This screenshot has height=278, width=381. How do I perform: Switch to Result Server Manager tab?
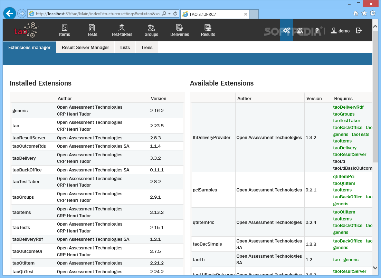[x=85, y=47]
